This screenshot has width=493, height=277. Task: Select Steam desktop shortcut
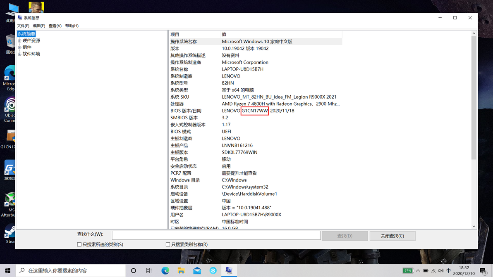click(x=10, y=234)
